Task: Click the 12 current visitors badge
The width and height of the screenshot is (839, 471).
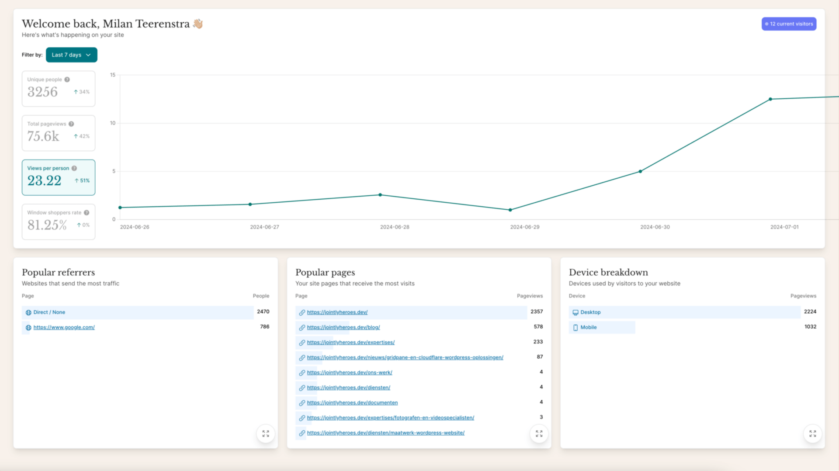Action: [x=789, y=24]
